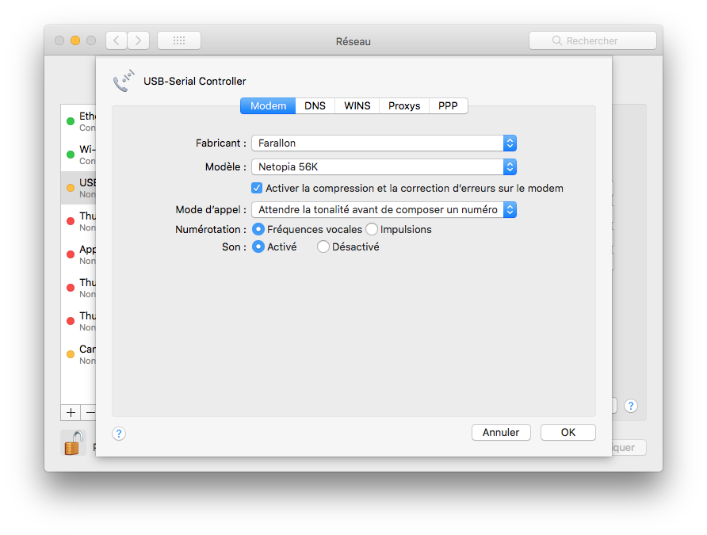This screenshot has width=707, height=535.
Task: Add a network service with plus button
Action: click(71, 412)
